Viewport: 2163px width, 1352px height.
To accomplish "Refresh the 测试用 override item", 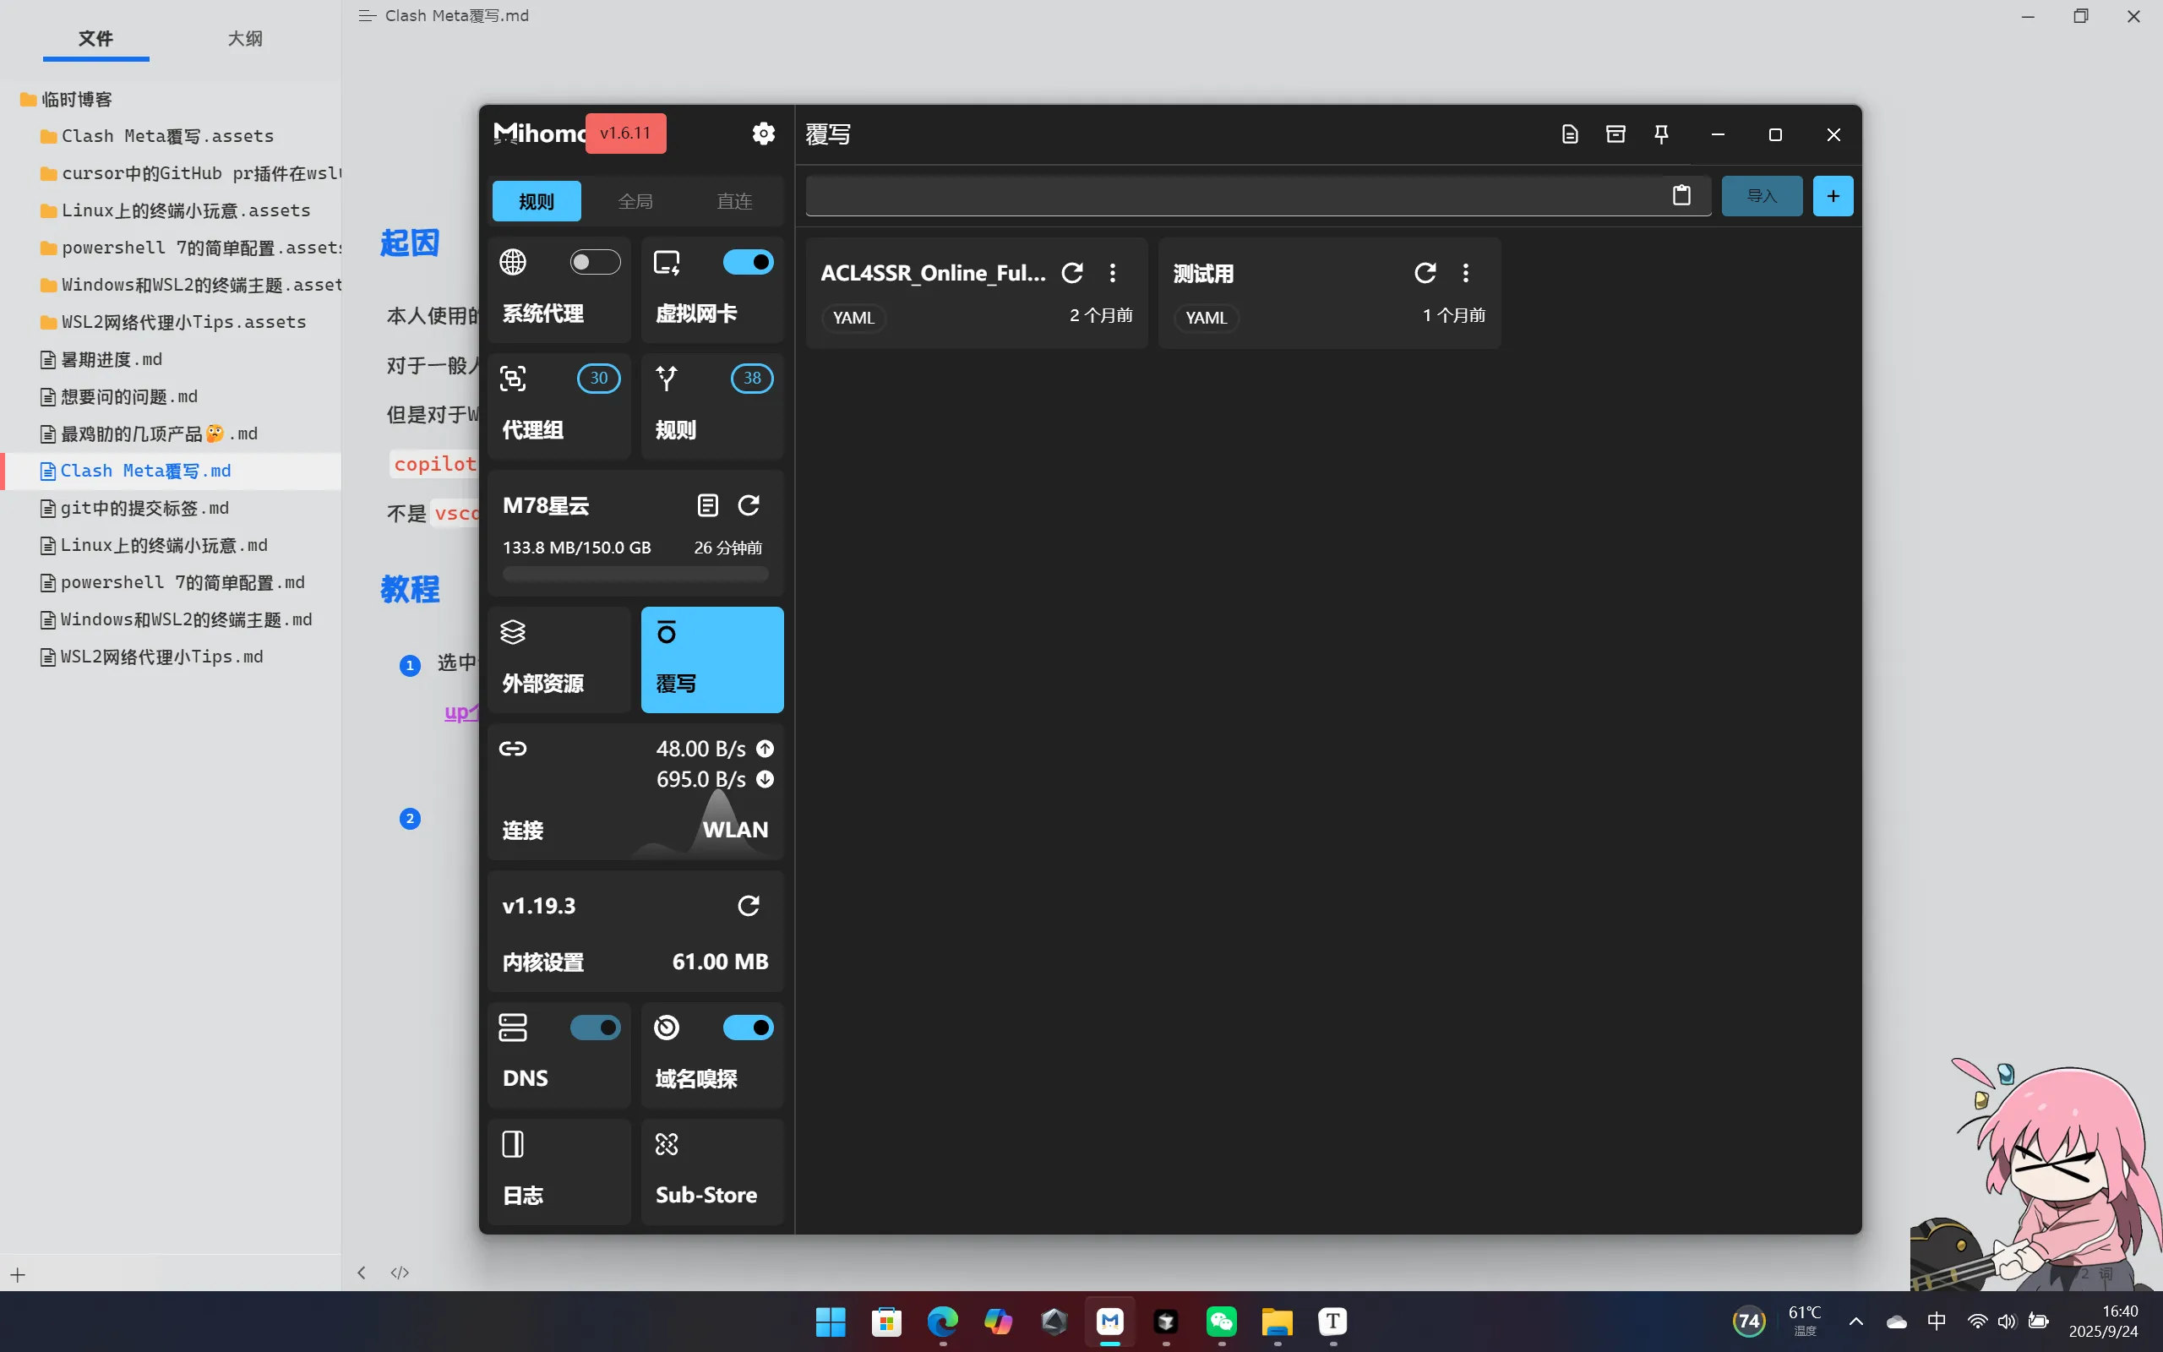I will click(x=1425, y=273).
